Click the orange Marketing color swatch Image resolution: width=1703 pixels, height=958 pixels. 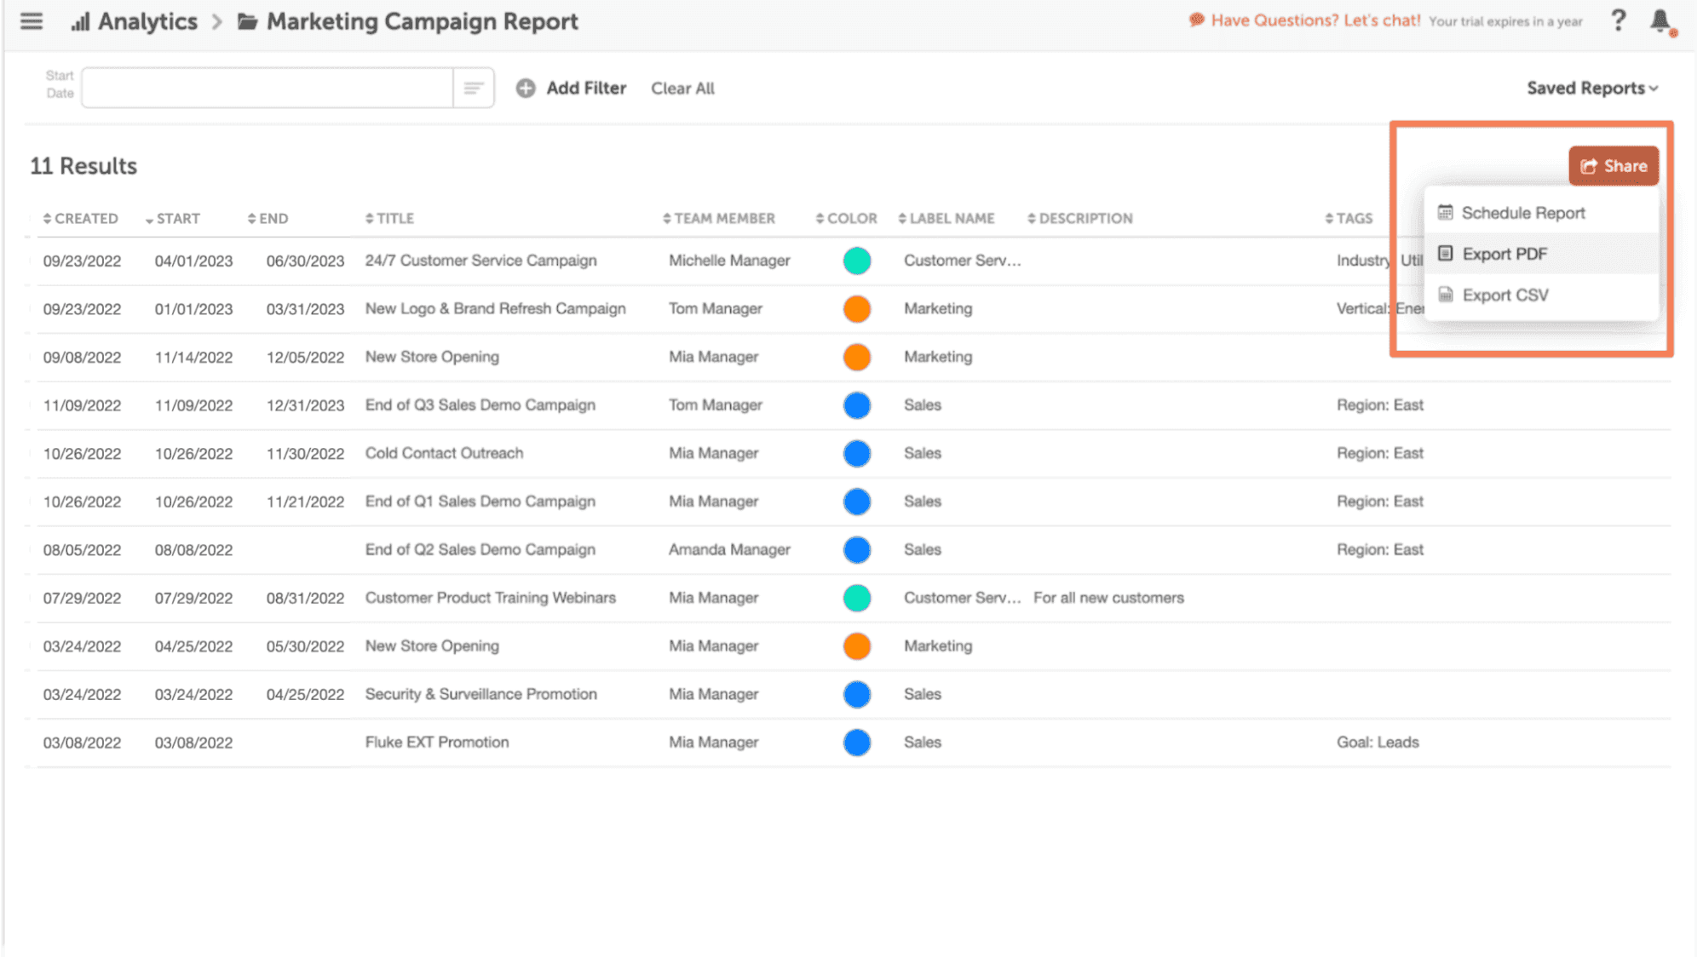[x=856, y=307]
